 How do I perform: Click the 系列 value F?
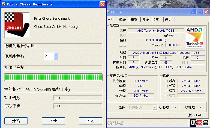pyautogui.click(x=134, y=58)
